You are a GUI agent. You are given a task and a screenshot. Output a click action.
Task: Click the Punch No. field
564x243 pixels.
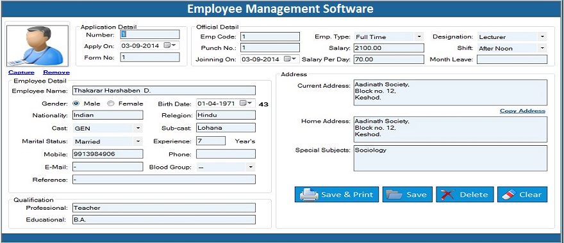[x=270, y=48]
